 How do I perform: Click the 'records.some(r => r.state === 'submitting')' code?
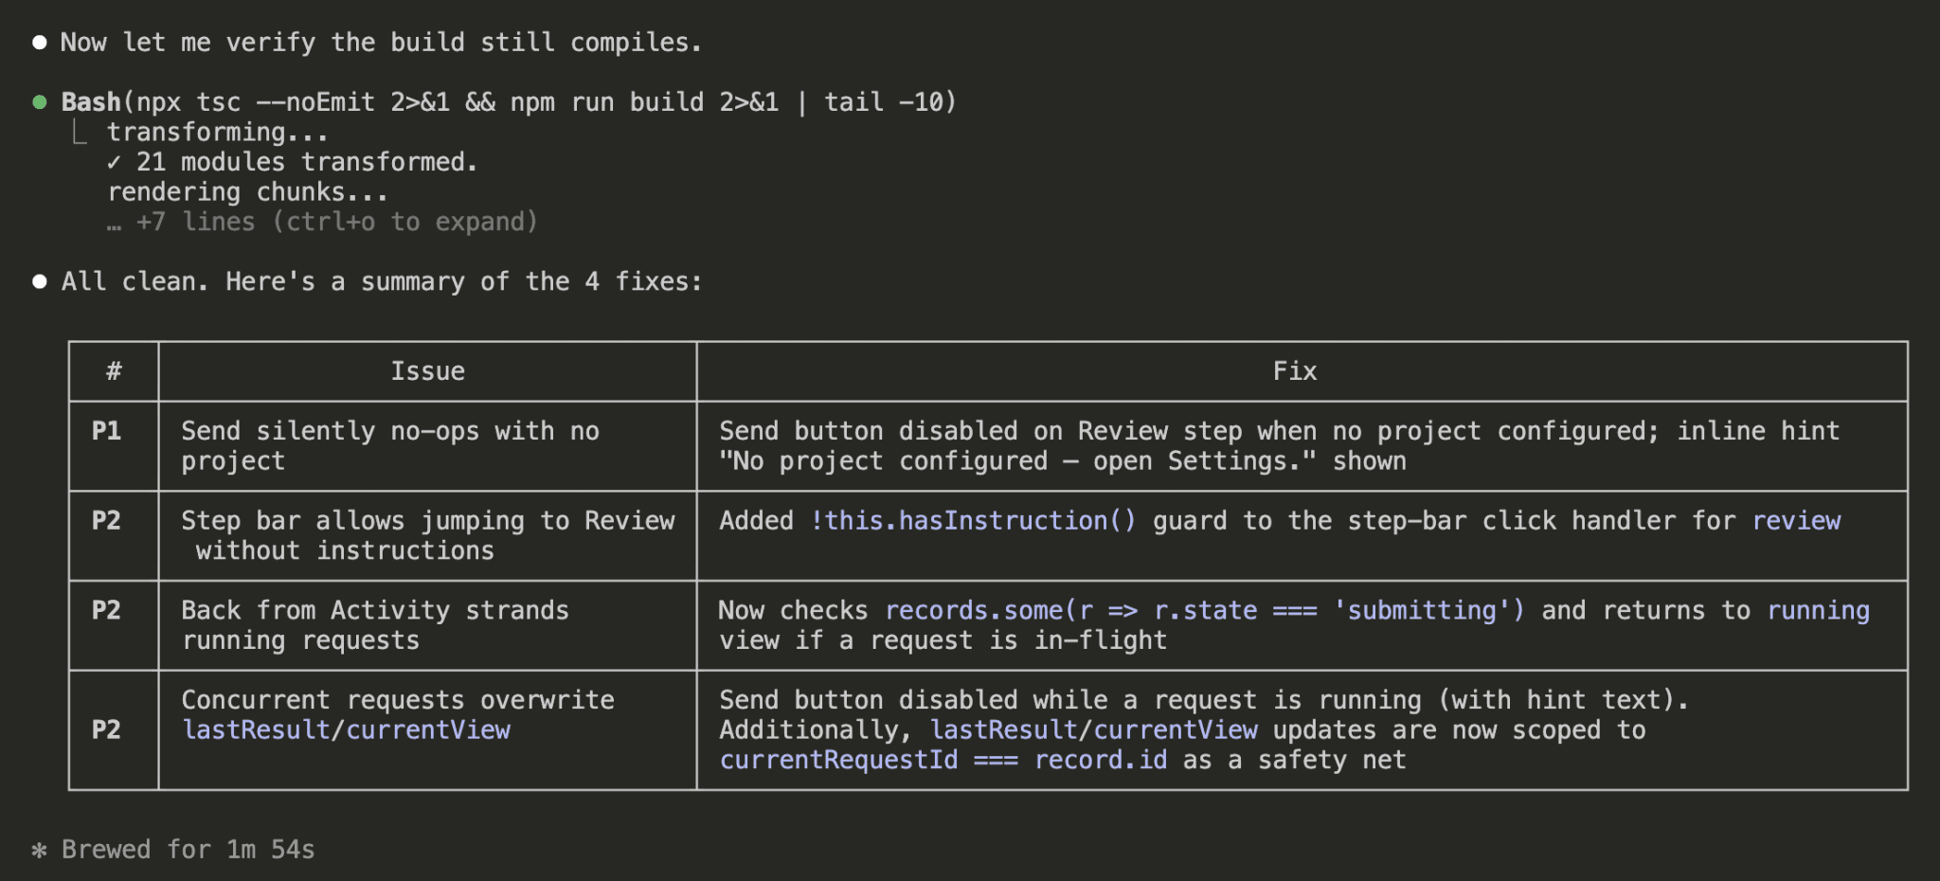1205,611
